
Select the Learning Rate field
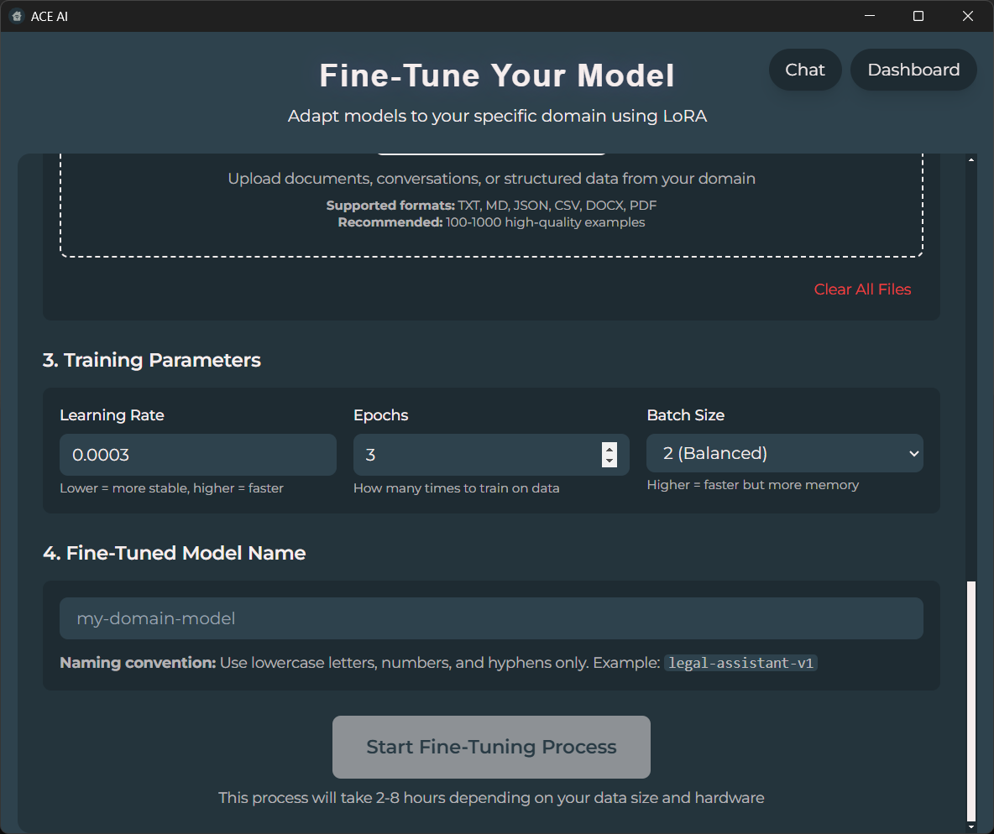[197, 454]
